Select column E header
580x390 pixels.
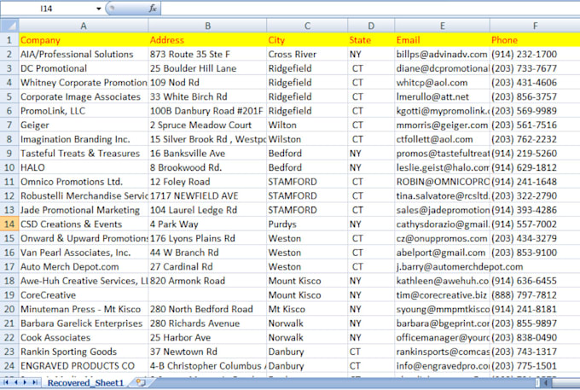pos(443,26)
